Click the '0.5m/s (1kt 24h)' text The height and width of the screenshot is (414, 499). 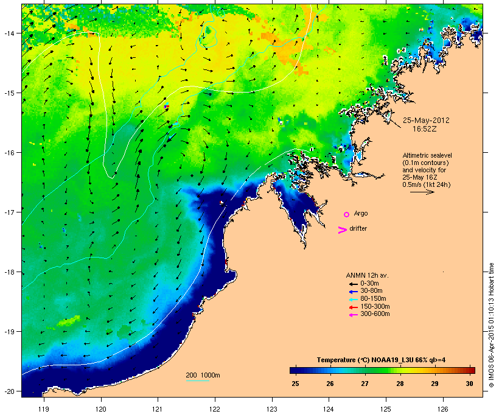click(x=426, y=184)
